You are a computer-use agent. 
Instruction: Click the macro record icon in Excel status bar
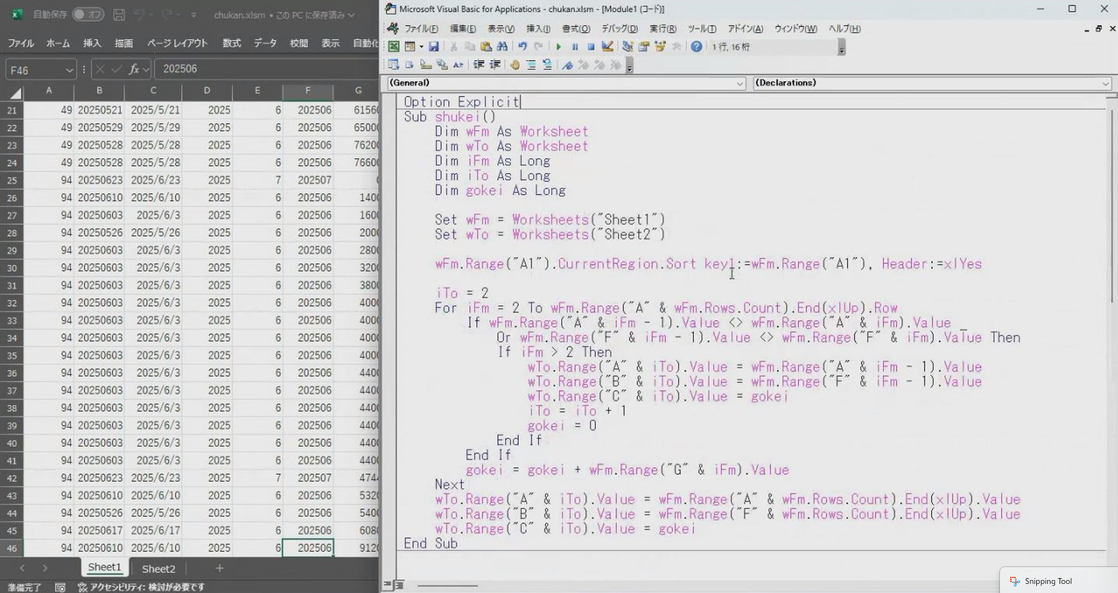click(x=60, y=587)
